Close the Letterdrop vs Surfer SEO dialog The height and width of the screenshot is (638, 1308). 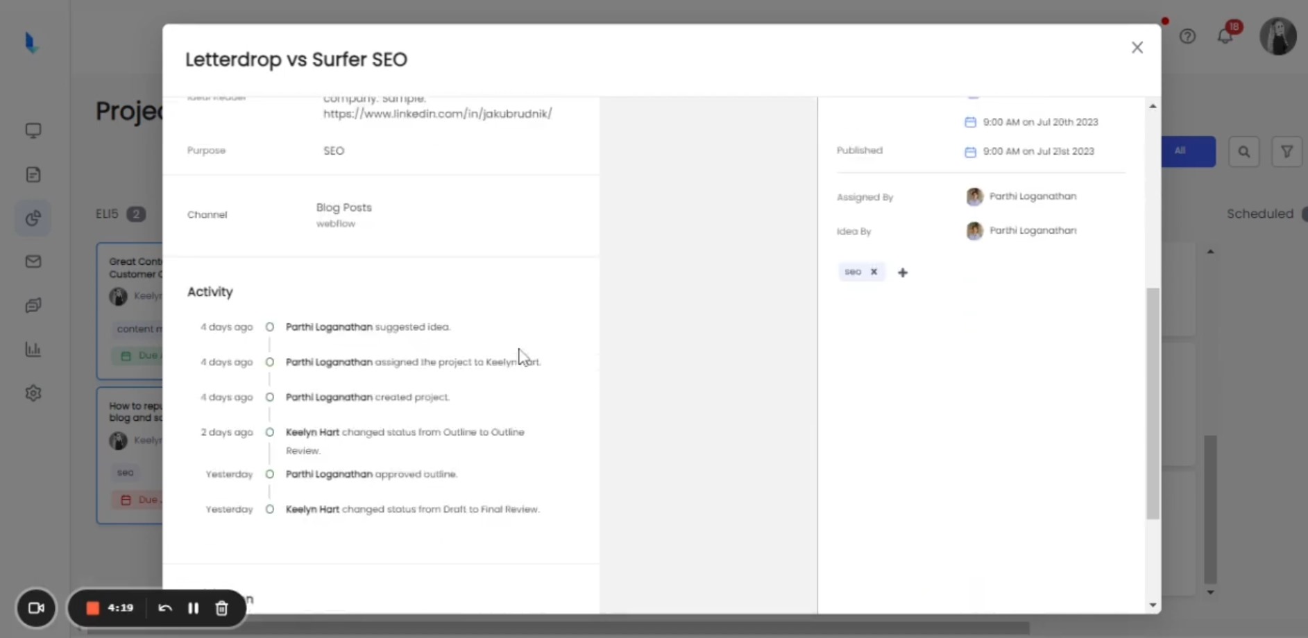1137,48
